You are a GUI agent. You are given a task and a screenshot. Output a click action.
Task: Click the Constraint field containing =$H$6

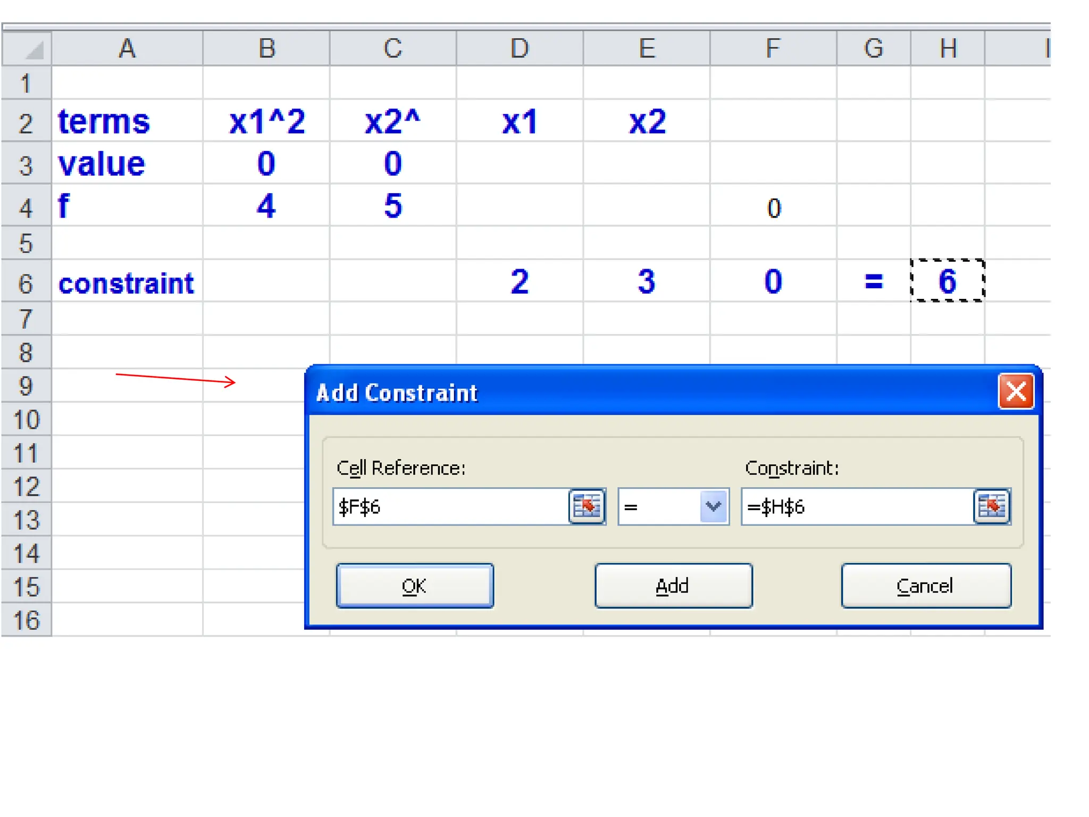click(857, 506)
